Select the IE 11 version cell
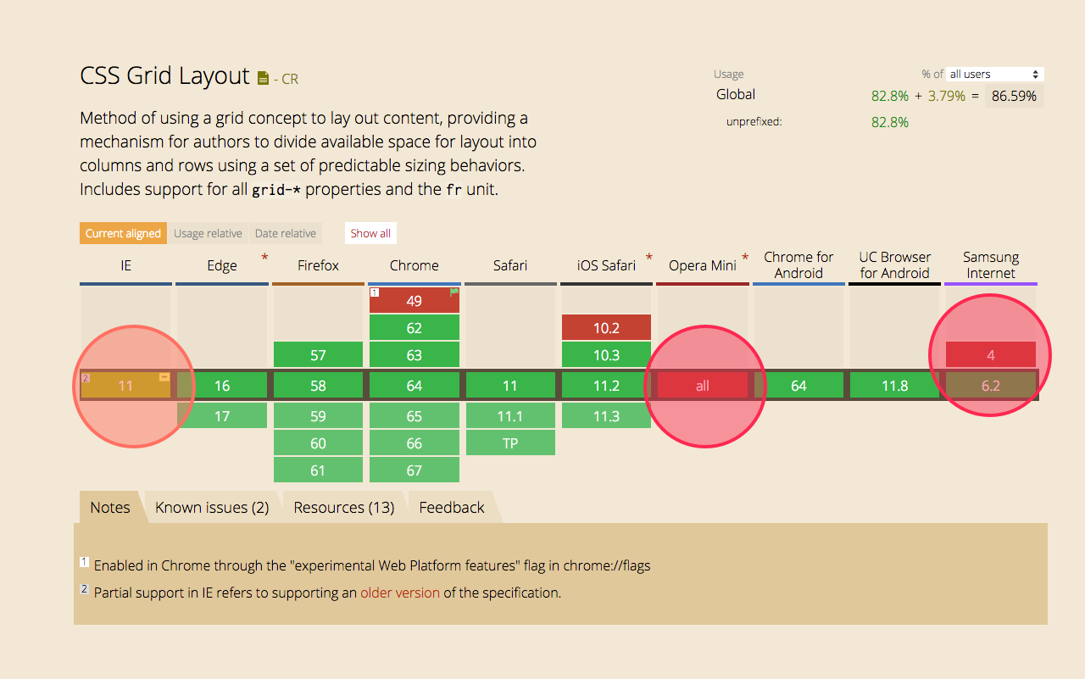This screenshot has height=679, width=1085. tap(125, 386)
